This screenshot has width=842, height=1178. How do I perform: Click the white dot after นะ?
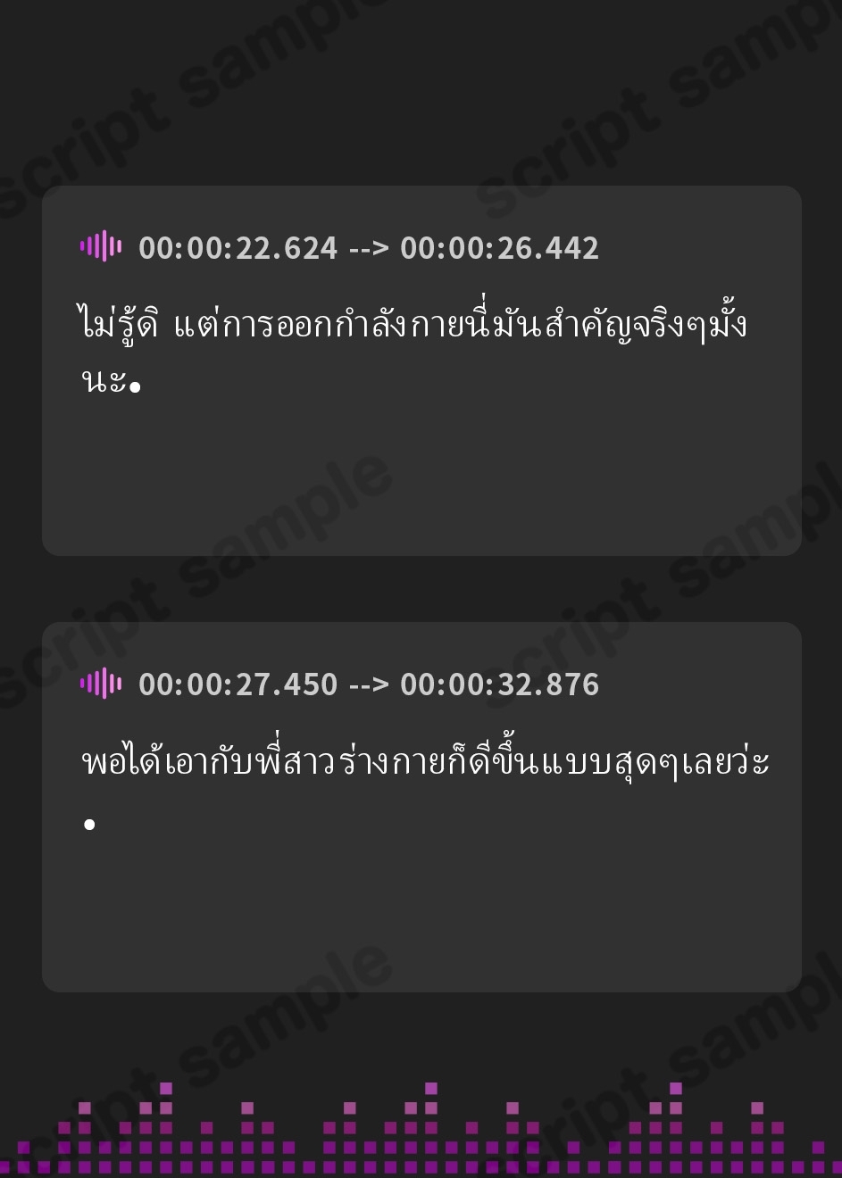point(136,387)
